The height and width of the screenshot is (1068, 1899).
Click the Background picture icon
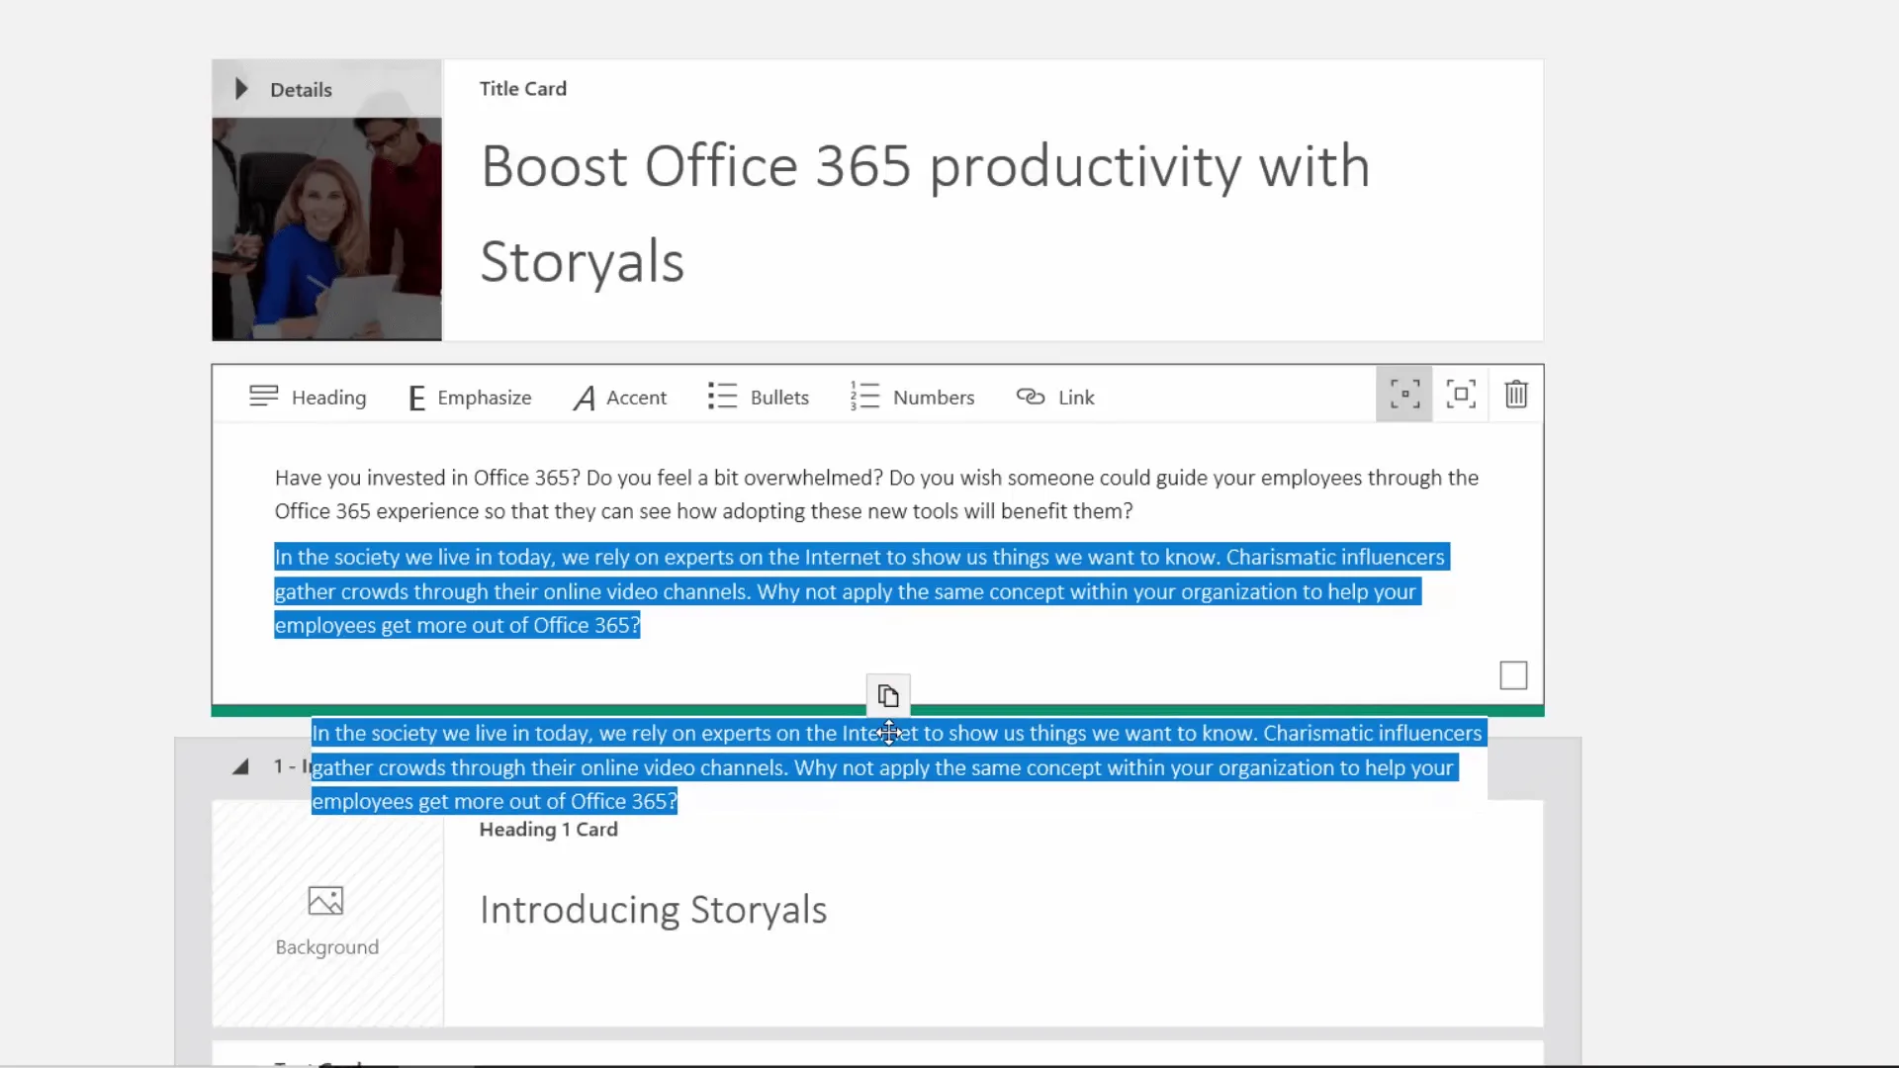pyautogui.click(x=325, y=900)
